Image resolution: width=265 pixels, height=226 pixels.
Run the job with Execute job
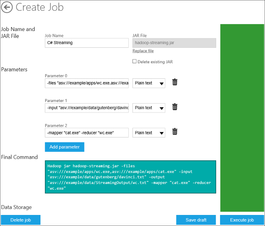tap(242, 220)
